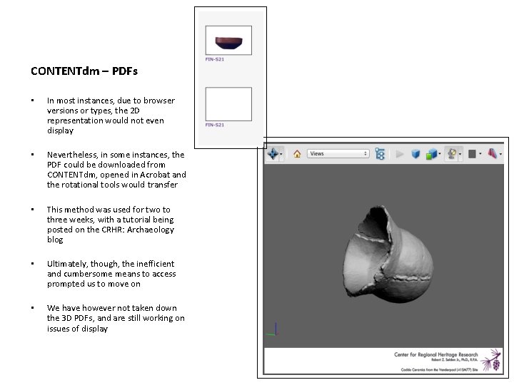The height and width of the screenshot is (385, 514).
Task: Open the background color dropdown arrow
Action: (480, 154)
